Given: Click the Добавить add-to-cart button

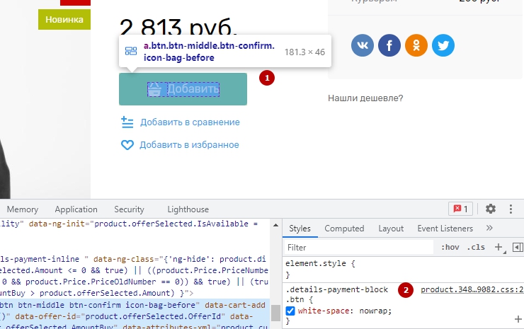Looking at the screenshot, I should tap(183, 89).
